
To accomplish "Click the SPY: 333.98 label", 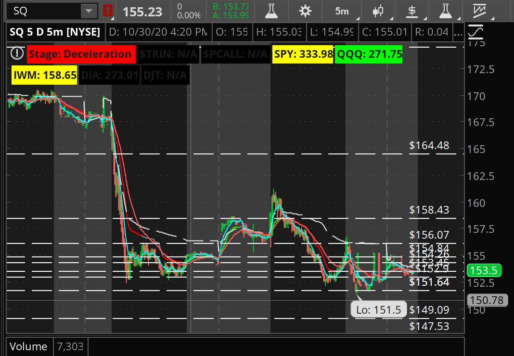I will (x=303, y=54).
